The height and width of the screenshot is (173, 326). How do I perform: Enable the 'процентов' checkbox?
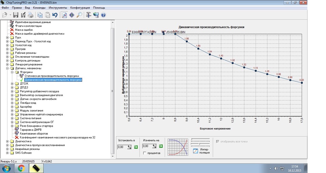pos(145,153)
